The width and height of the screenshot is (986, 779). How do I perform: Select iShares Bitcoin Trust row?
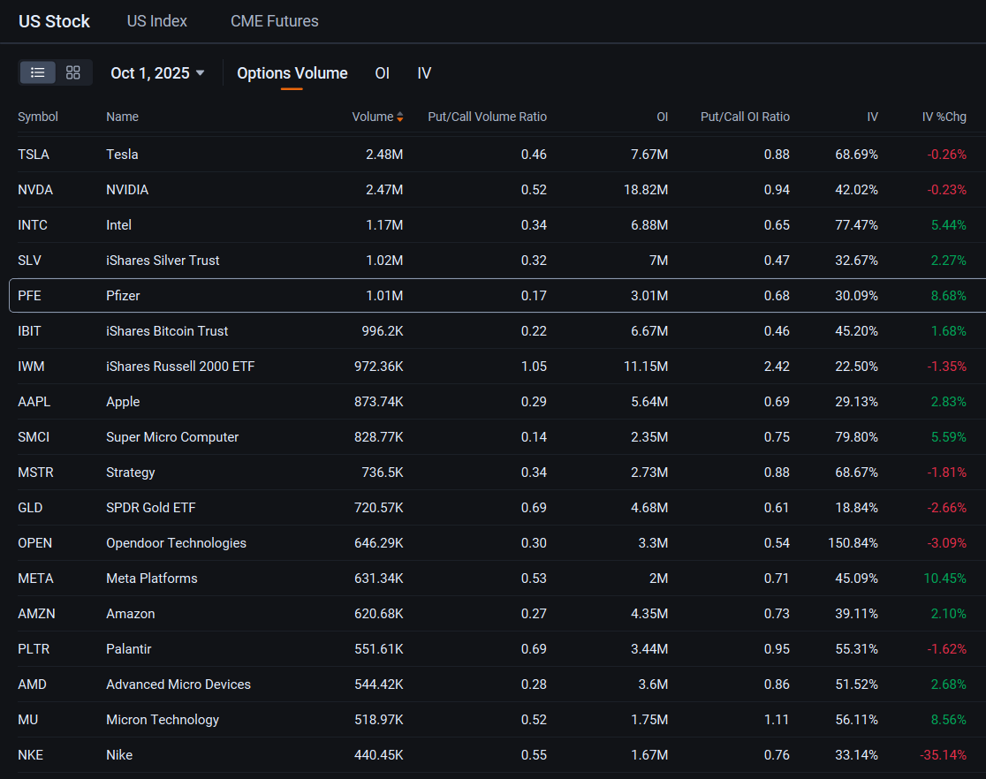(x=493, y=330)
